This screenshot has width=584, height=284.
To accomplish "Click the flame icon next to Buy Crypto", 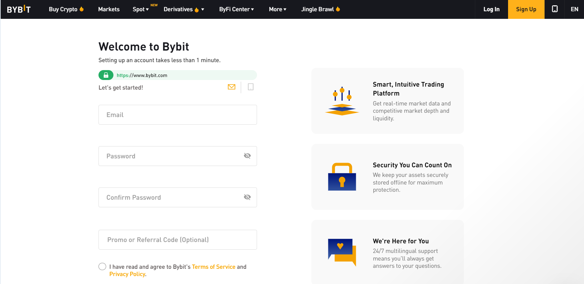I will pos(82,9).
